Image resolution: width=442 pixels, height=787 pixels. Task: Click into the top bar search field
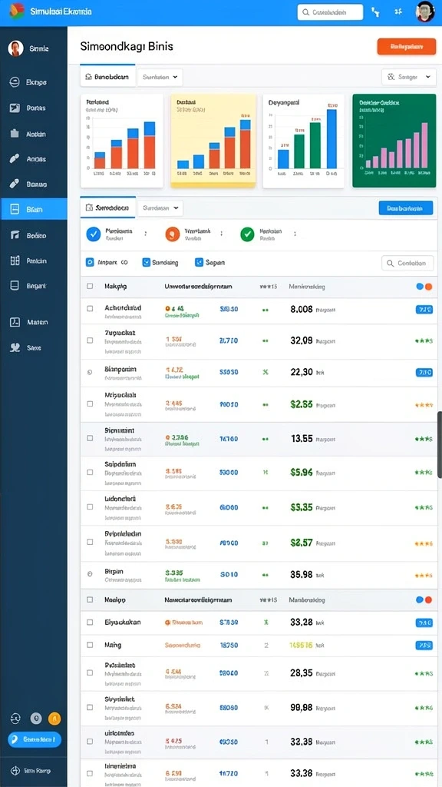330,12
